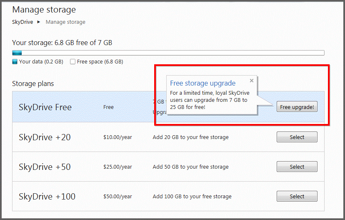This screenshot has width=345, height=220.
Task: Click the Add 100 GB description text
Action: tap(192, 196)
